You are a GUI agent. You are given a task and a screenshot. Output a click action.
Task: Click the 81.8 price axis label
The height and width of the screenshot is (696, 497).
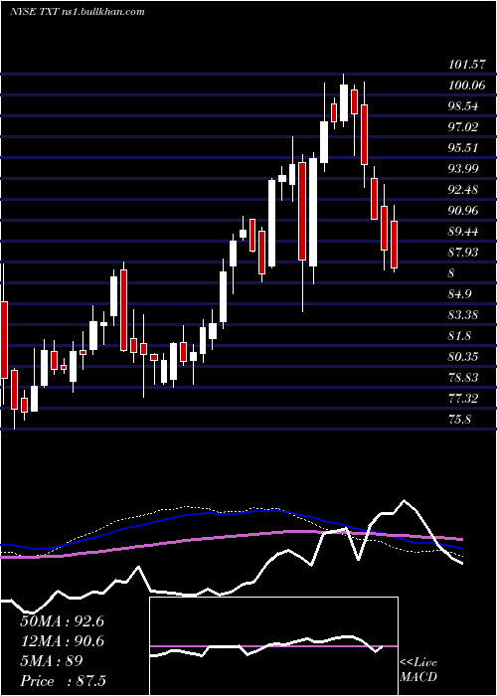click(x=459, y=336)
